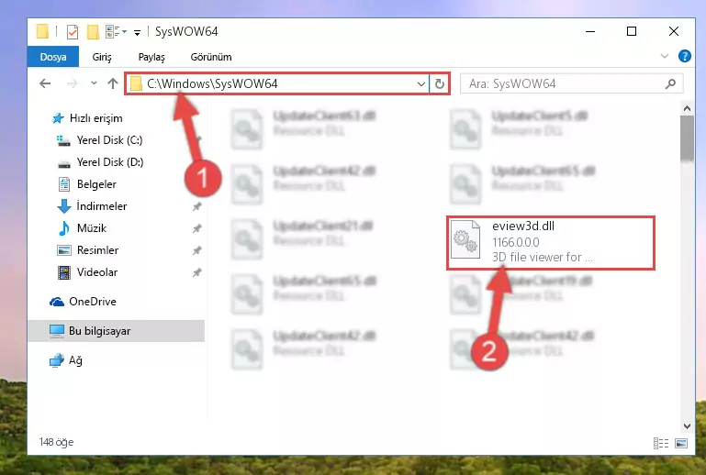Select the eview3d.dll file
This screenshot has height=475, width=706.
(x=551, y=243)
